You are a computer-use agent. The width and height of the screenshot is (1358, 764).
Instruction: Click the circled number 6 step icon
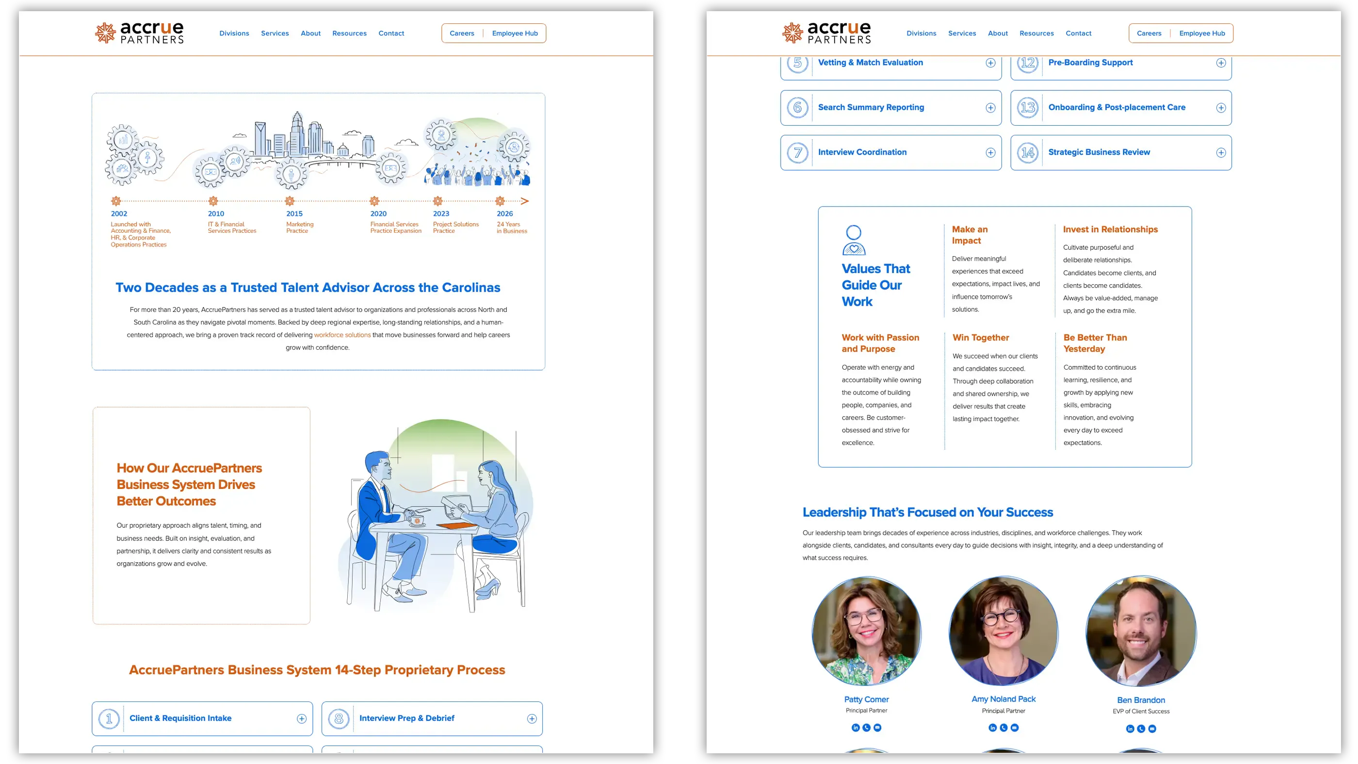pos(798,108)
